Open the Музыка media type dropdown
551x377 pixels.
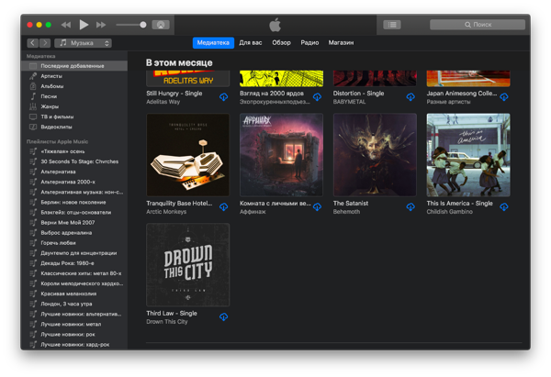[83, 43]
